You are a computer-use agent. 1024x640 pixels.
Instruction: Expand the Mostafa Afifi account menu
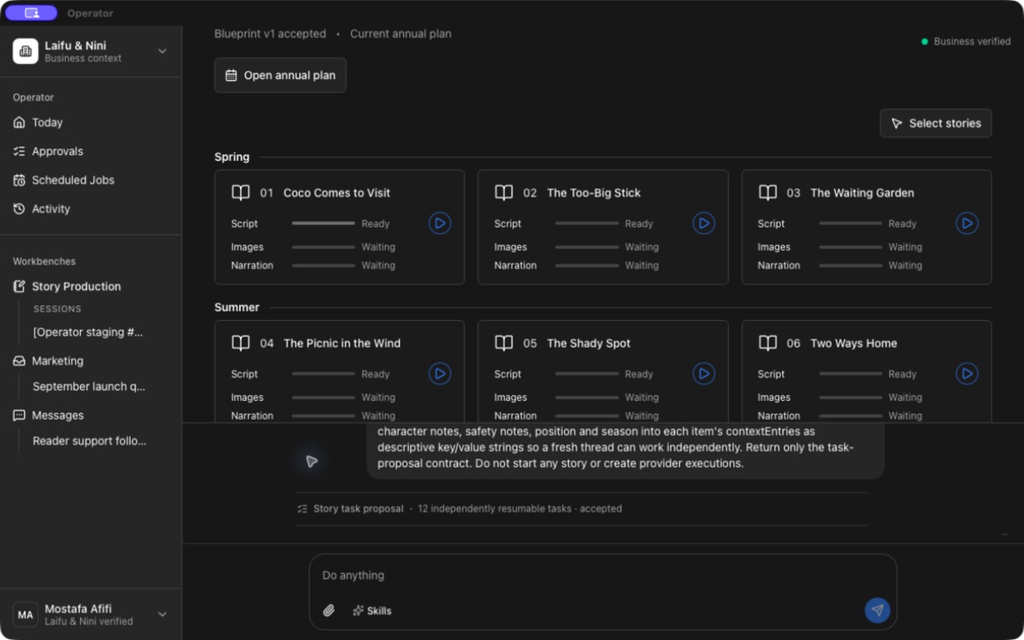[162, 615]
